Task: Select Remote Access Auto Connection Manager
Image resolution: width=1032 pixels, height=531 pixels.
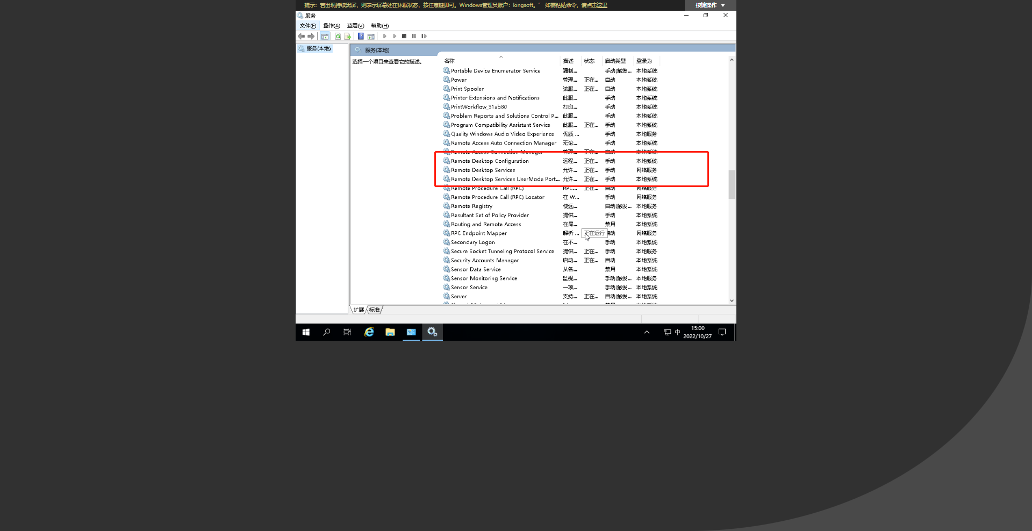Action: click(x=551, y=143)
